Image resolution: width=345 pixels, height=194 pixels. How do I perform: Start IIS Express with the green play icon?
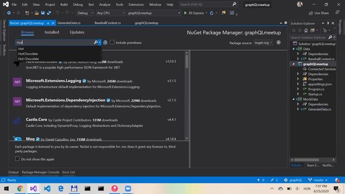185,13
